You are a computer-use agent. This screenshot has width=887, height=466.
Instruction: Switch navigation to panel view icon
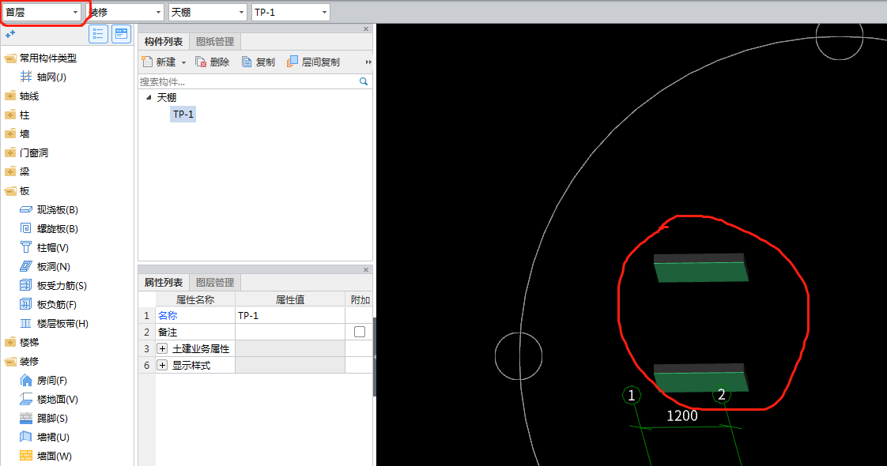[121, 34]
